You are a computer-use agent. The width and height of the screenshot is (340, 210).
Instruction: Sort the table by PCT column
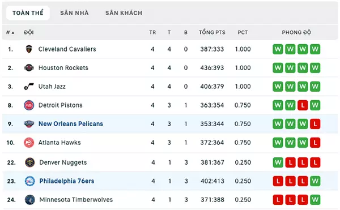(x=243, y=32)
